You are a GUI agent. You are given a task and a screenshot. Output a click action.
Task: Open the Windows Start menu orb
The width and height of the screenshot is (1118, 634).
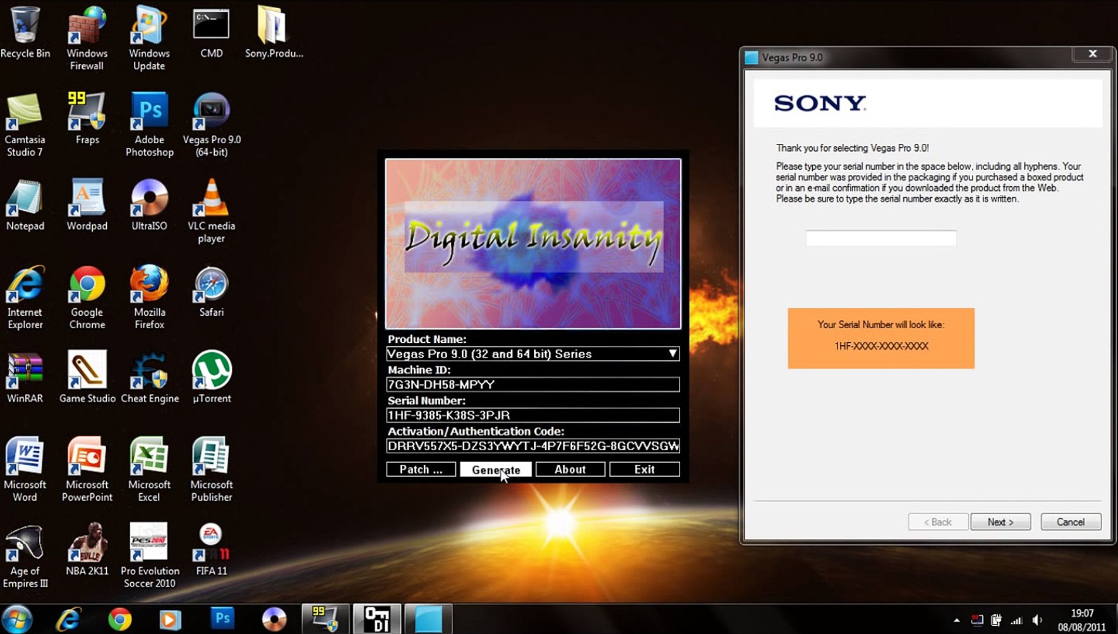[17, 619]
